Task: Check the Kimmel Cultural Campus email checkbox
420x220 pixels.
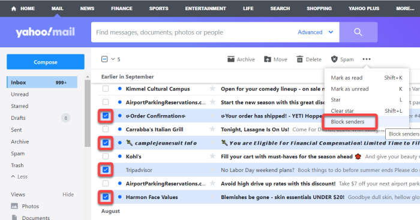Action: (106, 89)
